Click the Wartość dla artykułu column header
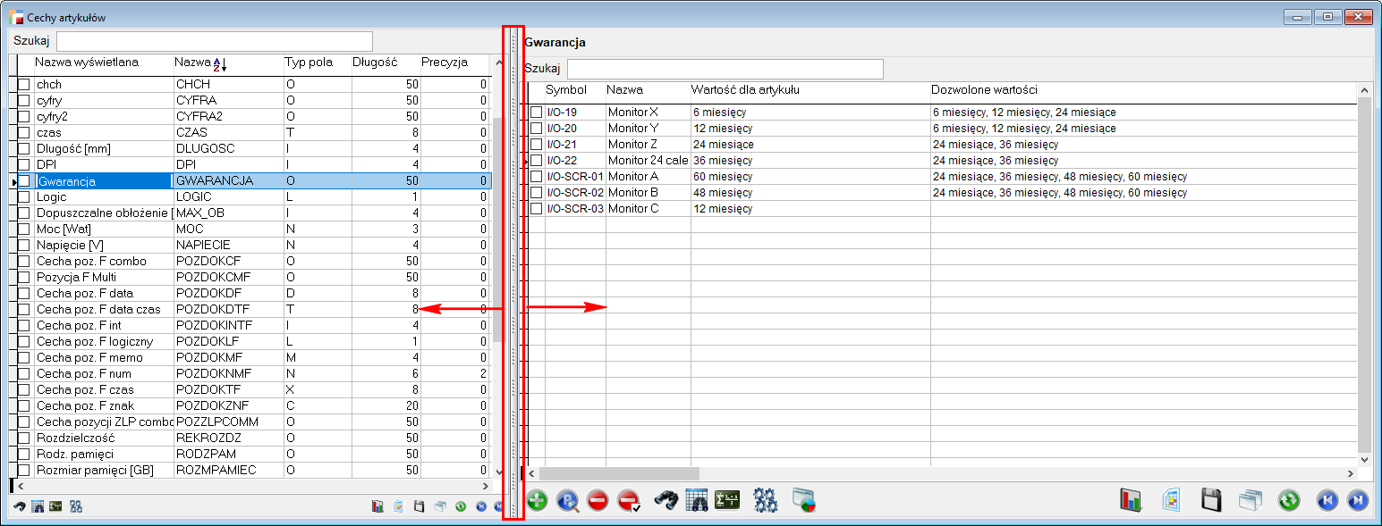1382x526 pixels. pyautogui.click(x=810, y=91)
